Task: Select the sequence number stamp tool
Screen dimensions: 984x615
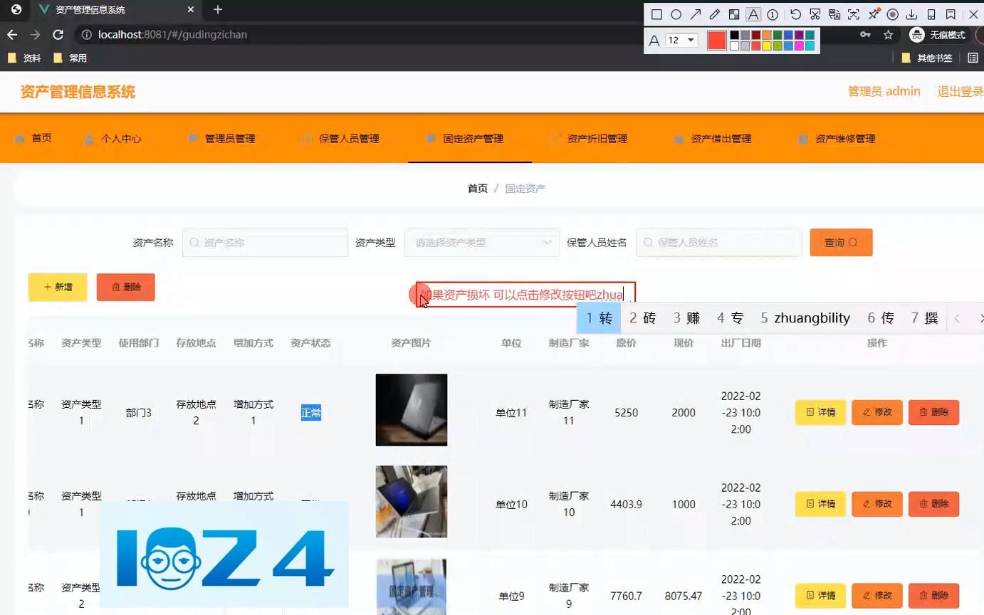Action: (x=772, y=14)
